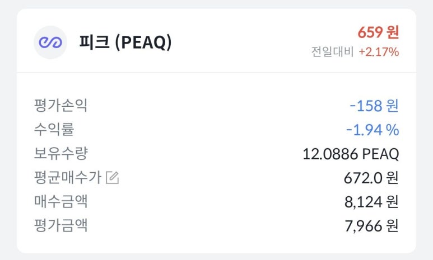Click the 평가손익 row label

[x=60, y=105]
